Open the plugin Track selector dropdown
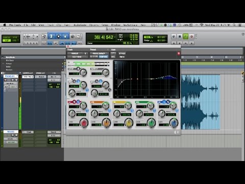This screenshot has width=245, height=184. (76, 54)
